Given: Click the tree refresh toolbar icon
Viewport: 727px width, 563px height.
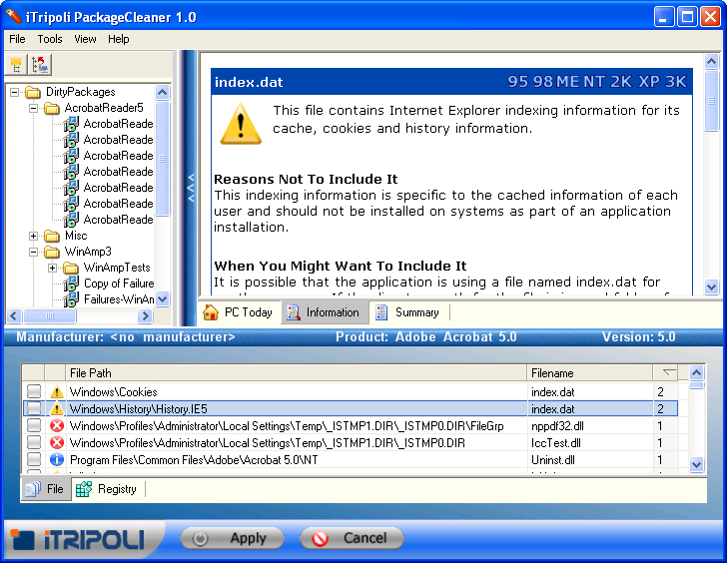Looking at the screenshot, I should coord(40,65).
